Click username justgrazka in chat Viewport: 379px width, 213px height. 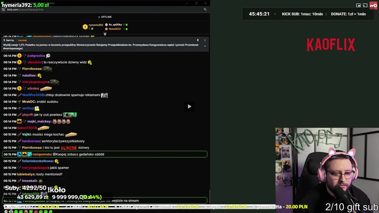click(36, 56)
